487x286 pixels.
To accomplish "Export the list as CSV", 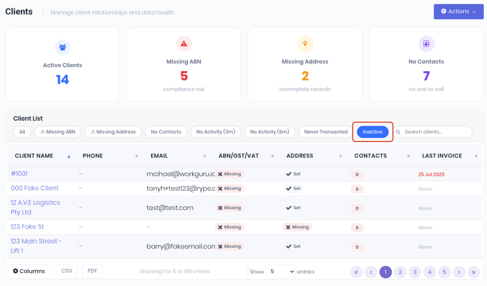I will (67, 271).
